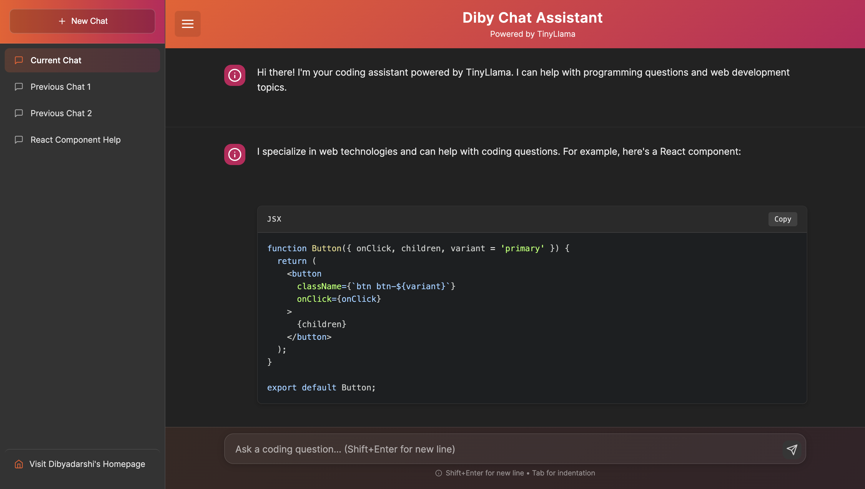Viewport: 865px width, 489px height.
Task: Click the assistant avatar on React component message
Action: coord(235,154)
